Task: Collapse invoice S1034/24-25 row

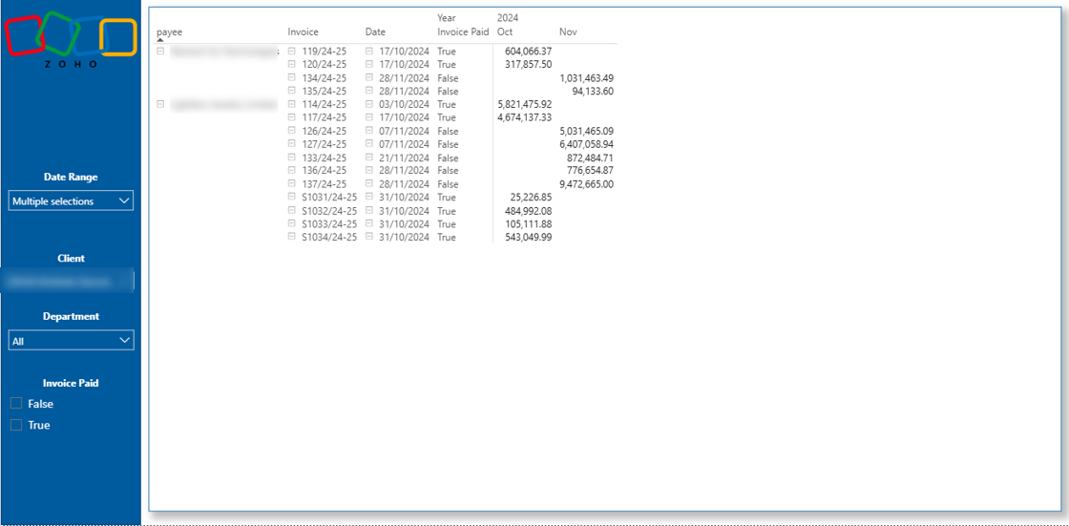Action: tap(292, 237)
